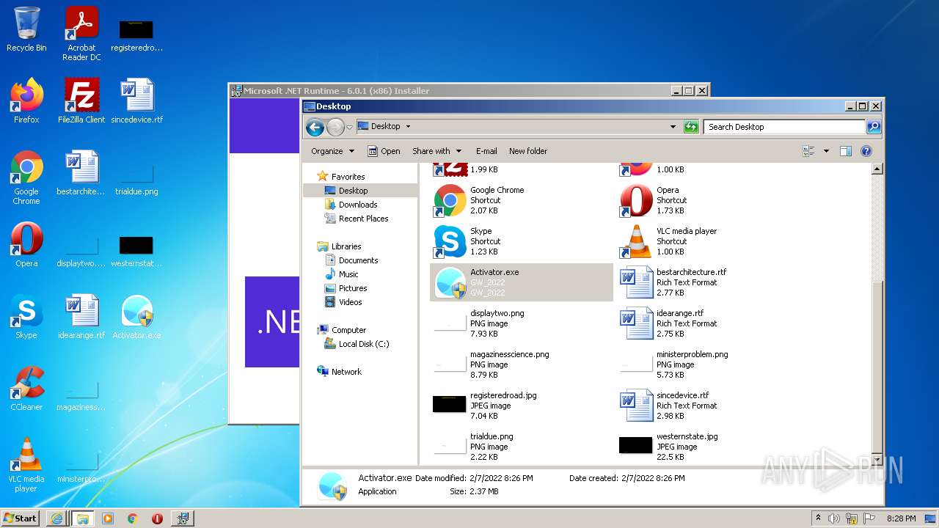This screenshot has height=528, width=939.
Task: Click Open in the Explorer toolbar
Action: click(x=384, y=151)
